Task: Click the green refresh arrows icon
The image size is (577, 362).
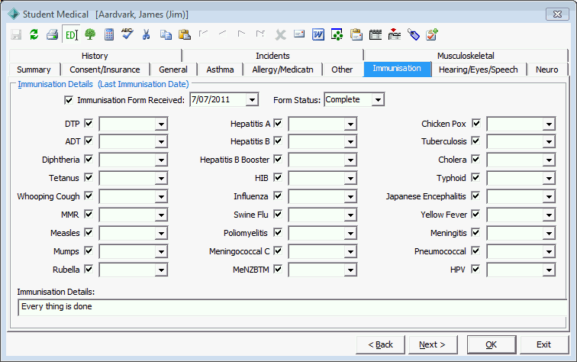Action: point(34,34)
